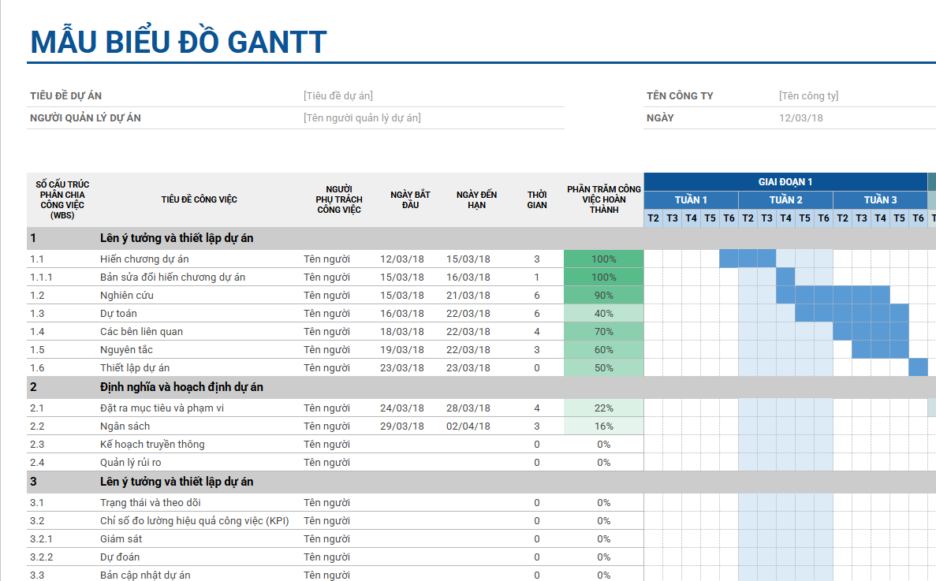936x581 pixels.
Task: Select the Quản lý rủi ro task cell
Action: [131, 463]
